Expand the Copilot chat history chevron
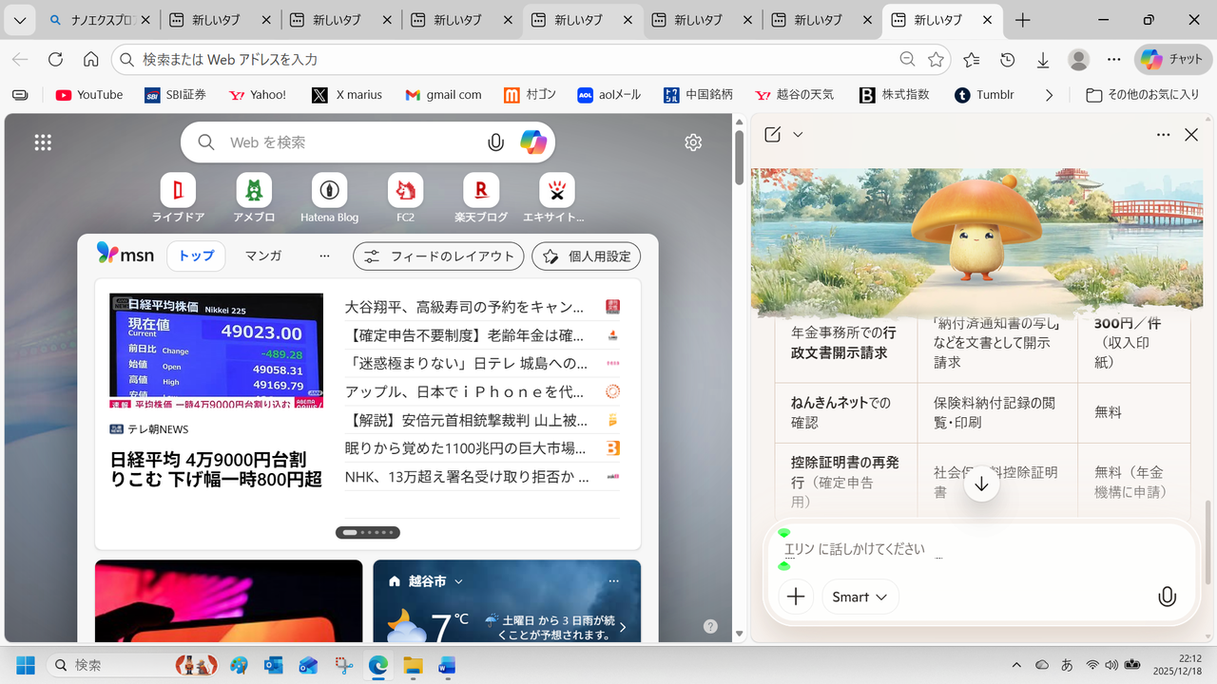Image resolution: width=1217 pixels, height=684 pixels. click(x=798, y=135)
